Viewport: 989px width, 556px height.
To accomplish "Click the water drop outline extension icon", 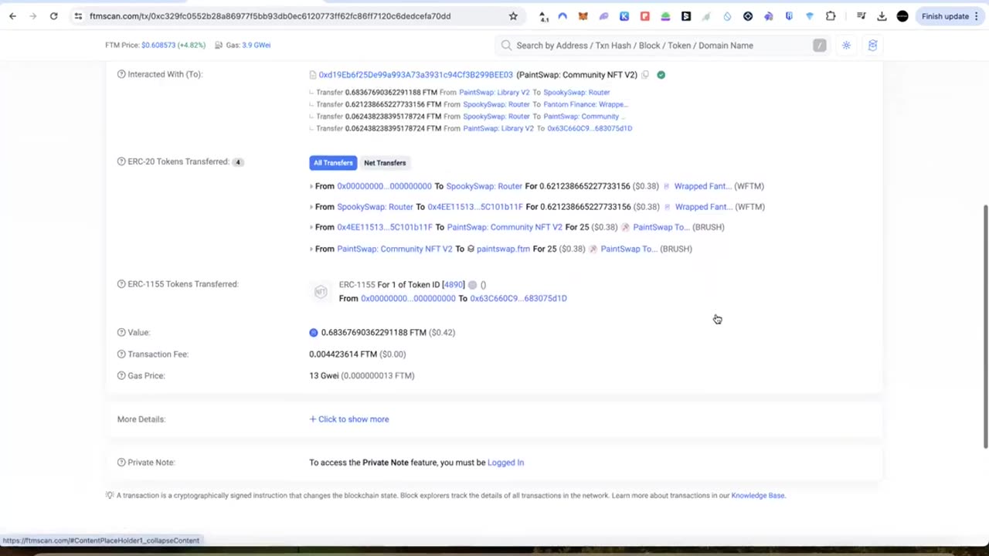I will pos(727,16).
